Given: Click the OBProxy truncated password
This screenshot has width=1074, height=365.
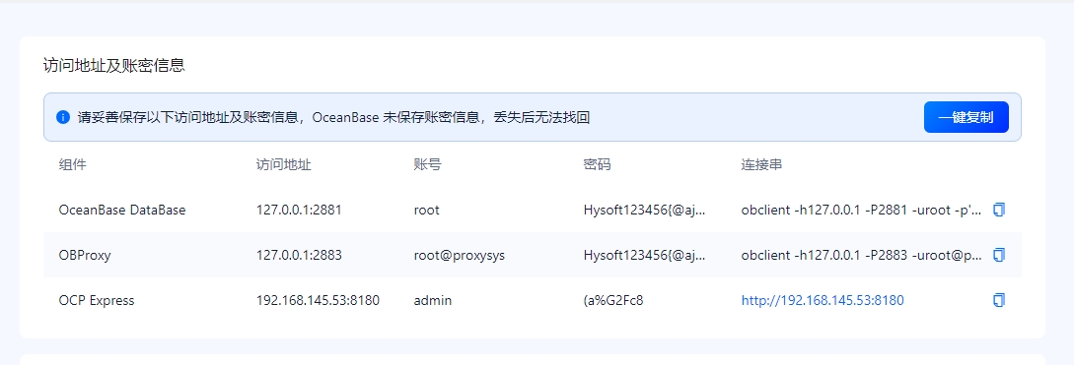Looking at the screenshot, I should pos(645,255).
